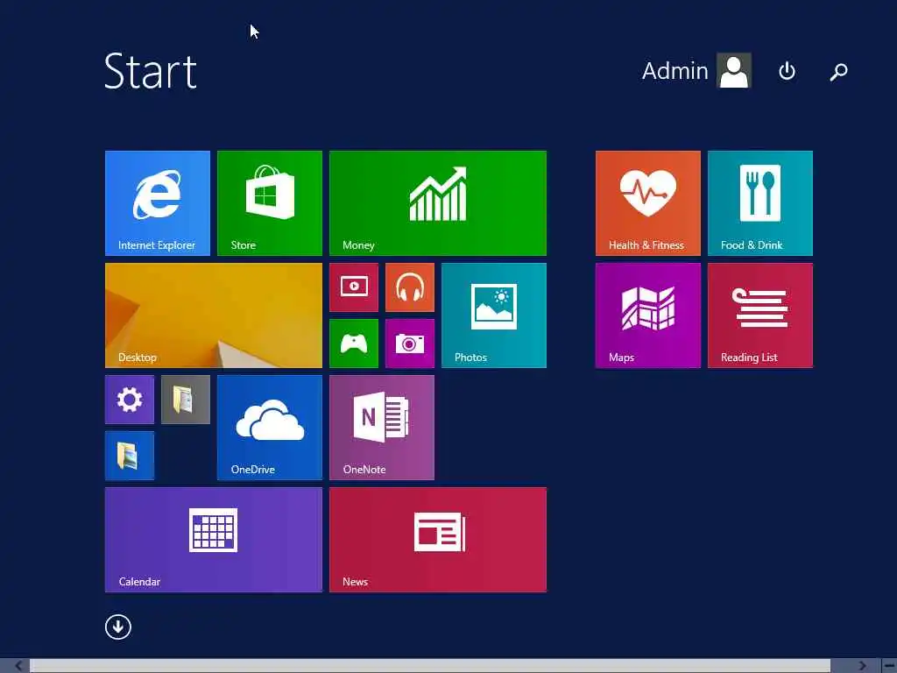Click the Admin user name
Image resolution: width=897 pixels, height=673 pixels.
point(675,71)
